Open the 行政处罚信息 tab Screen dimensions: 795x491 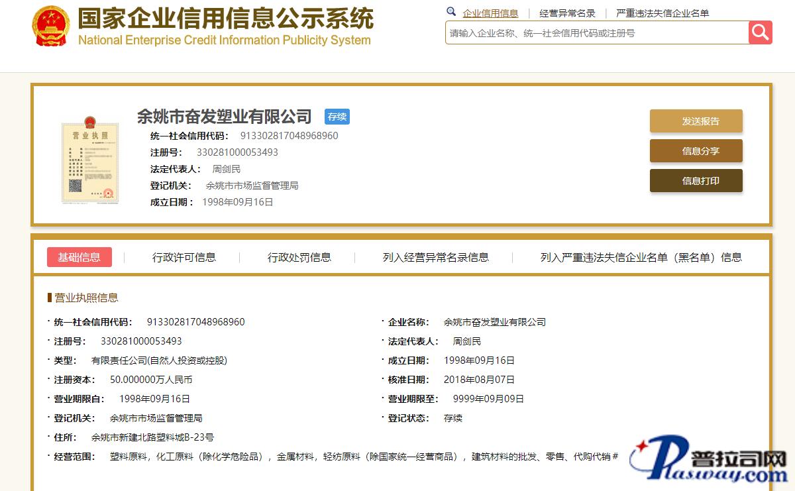tap(299, 257)
